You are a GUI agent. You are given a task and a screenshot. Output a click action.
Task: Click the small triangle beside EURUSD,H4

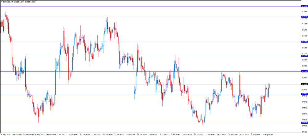coord(2,2)
